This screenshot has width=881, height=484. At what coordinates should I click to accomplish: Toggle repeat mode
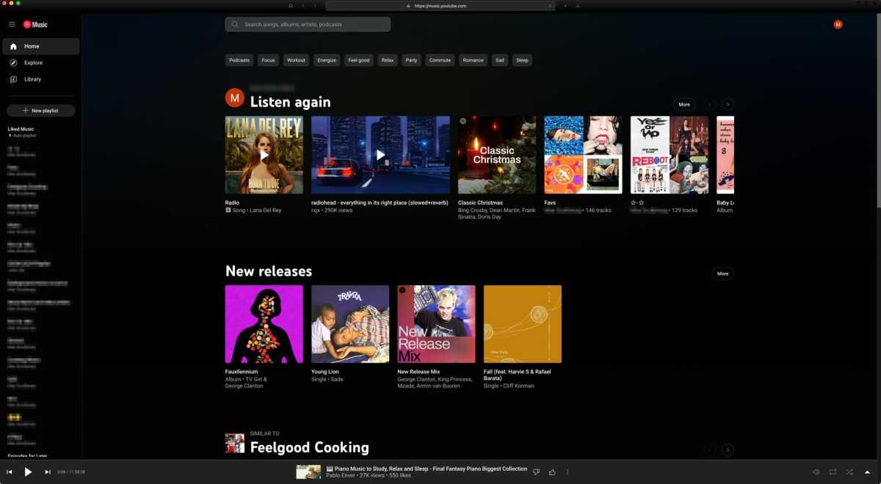(833, 472)
